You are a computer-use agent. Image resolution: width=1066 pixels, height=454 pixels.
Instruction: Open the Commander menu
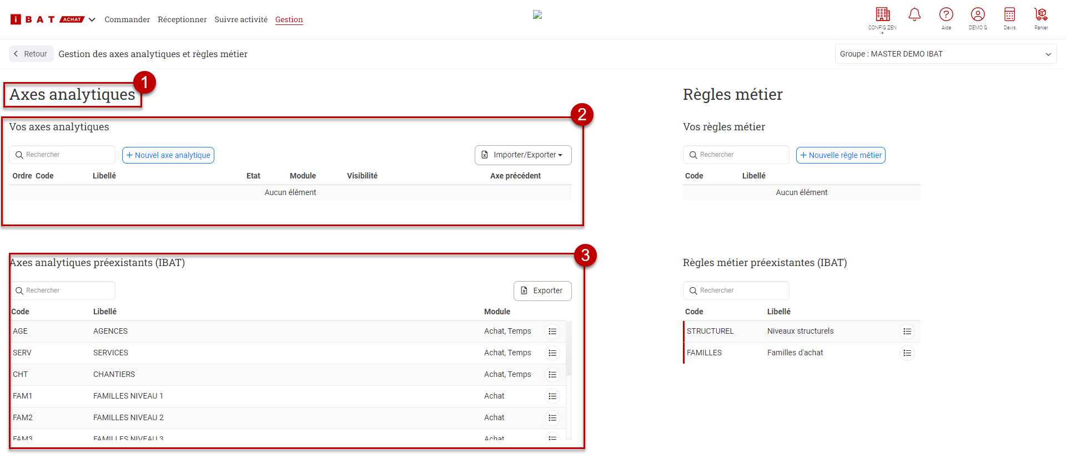pos(127,20)
